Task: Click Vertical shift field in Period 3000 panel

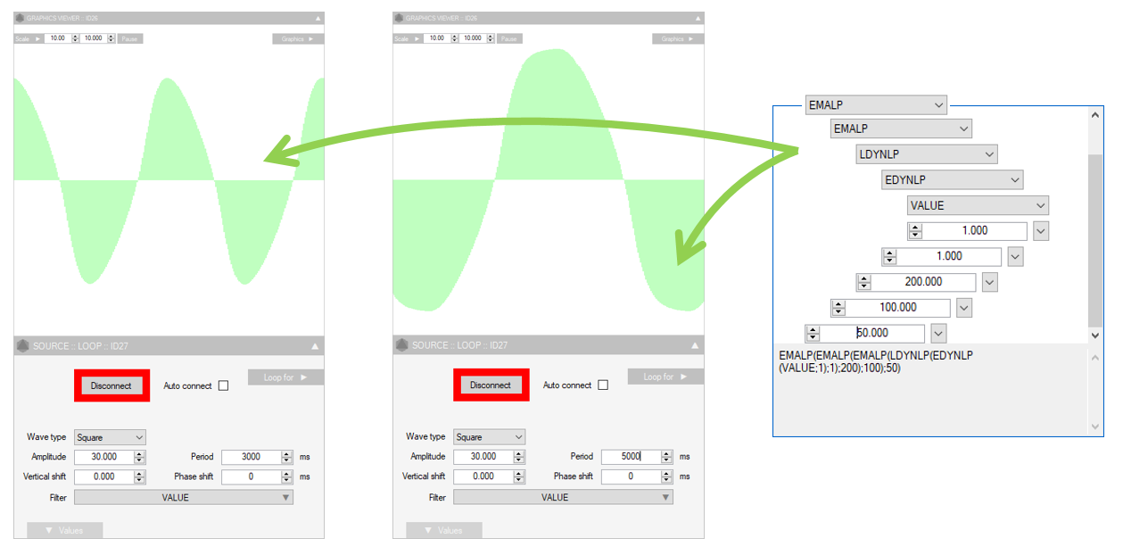Action: (x=103, y=476)
